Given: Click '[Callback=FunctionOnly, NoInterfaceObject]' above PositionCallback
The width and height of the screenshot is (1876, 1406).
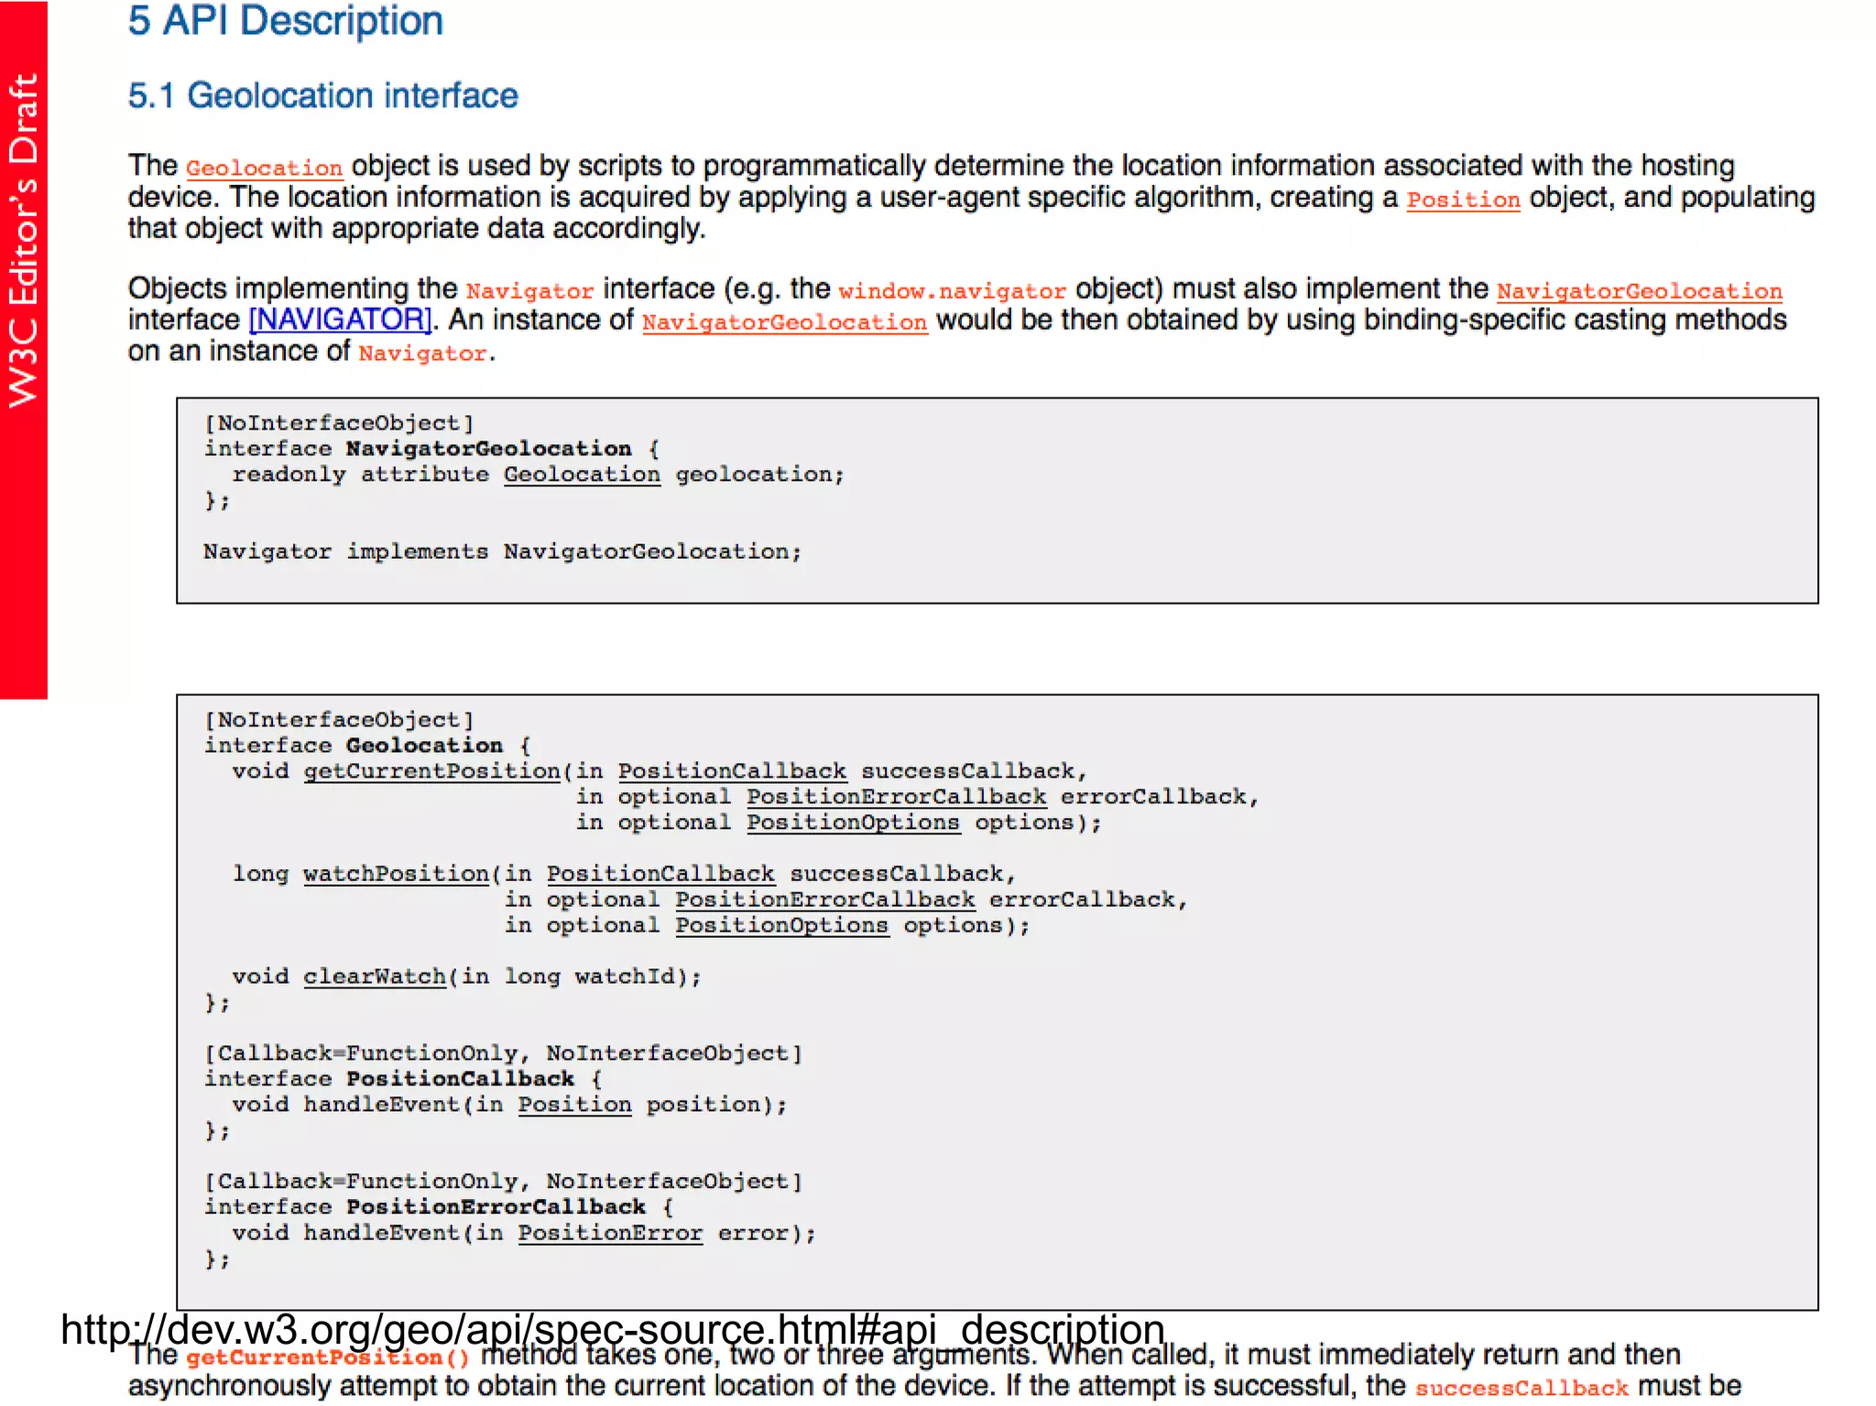Looking at the screenshot, I should pos(503,1053).
